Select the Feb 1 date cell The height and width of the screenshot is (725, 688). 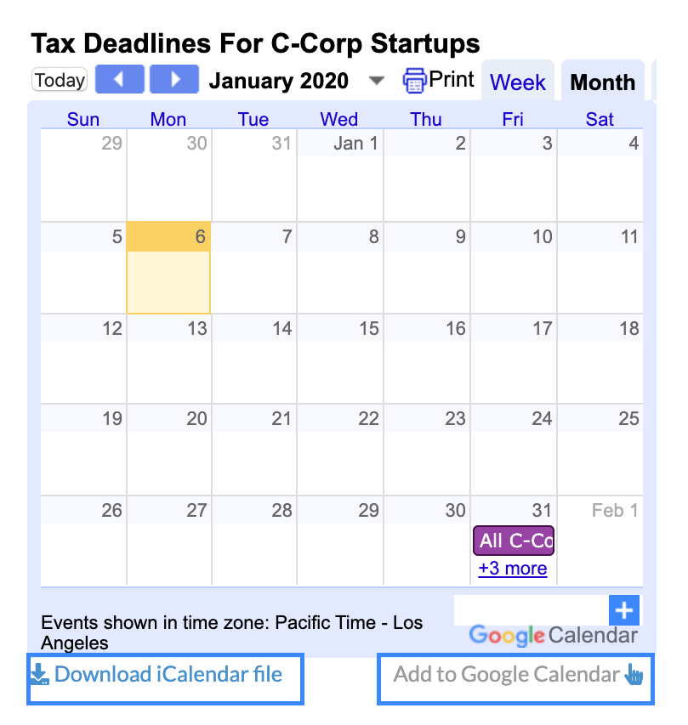click(600, 541)
